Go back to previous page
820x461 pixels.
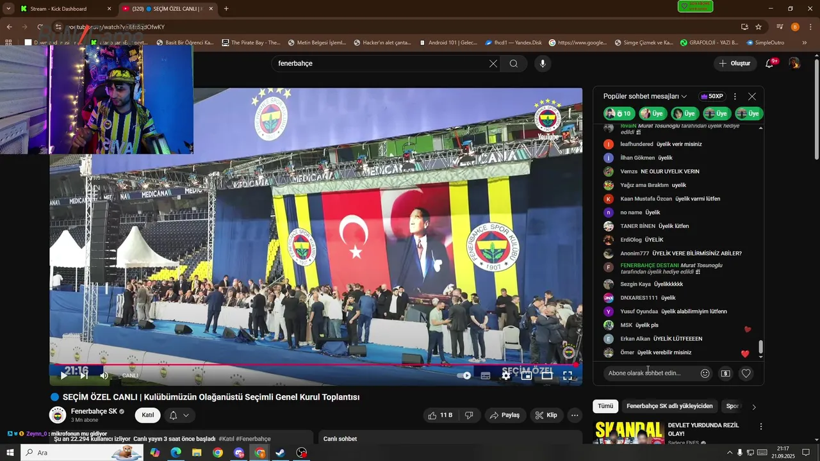tap(9, 27)
